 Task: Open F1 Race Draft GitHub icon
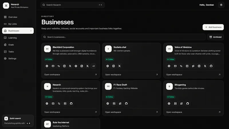tap(126, 103)
